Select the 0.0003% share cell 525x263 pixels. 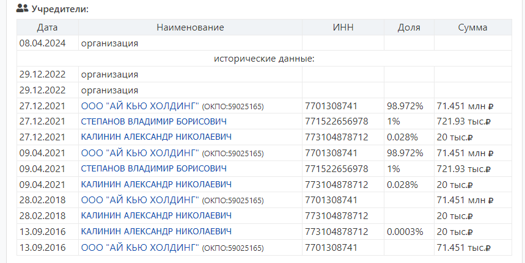405,232
